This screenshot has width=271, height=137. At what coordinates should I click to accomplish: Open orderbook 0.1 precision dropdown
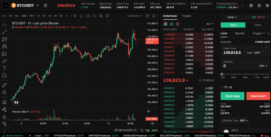click(x=210, y=24)
